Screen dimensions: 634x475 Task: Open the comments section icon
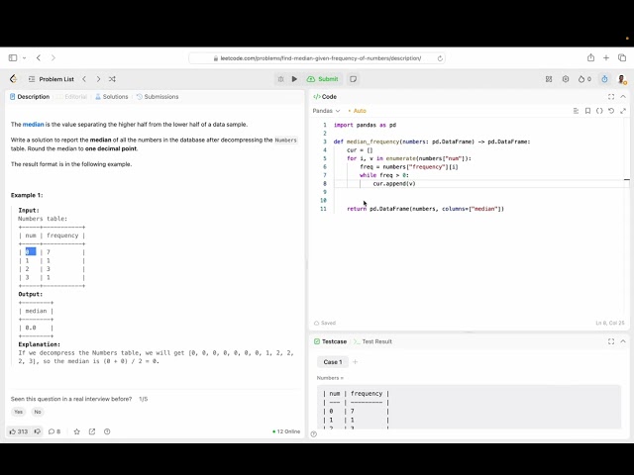(53, 431)
